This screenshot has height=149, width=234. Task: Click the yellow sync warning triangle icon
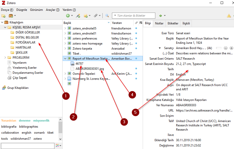point(229,16)
